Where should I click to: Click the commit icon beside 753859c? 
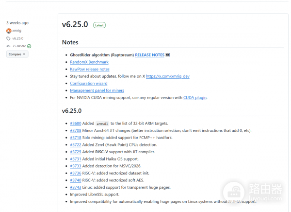coord(9,46)
